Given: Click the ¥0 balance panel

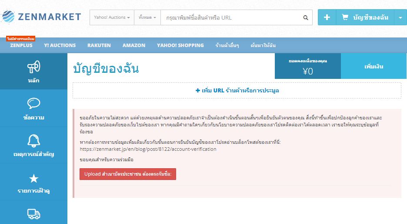Looking at the screenshot, I should [308, 66].
